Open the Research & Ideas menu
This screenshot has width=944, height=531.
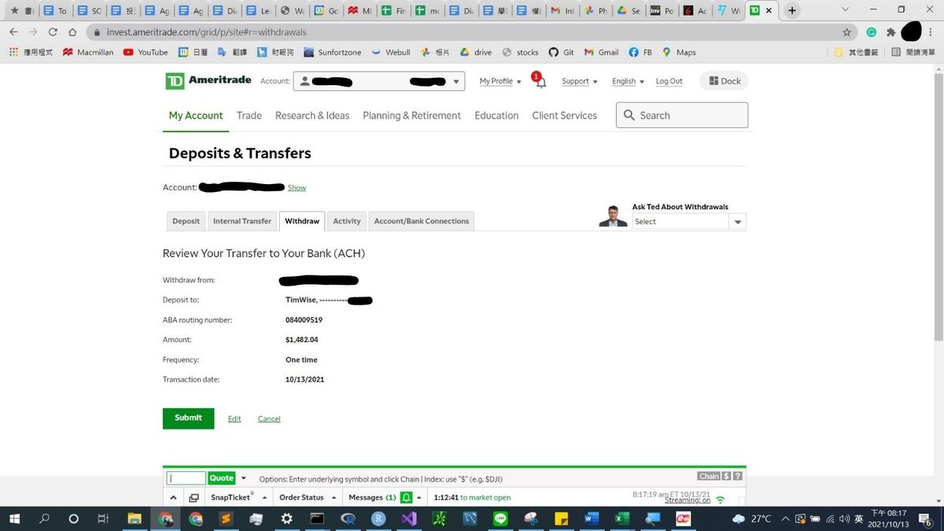(x=312, y=115)
